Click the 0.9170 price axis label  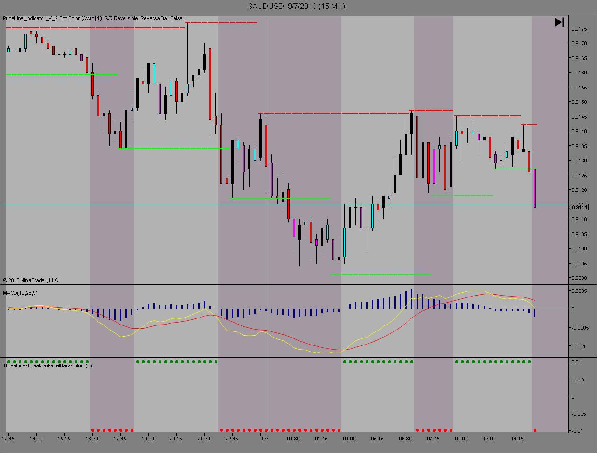[x=580, y=43]
